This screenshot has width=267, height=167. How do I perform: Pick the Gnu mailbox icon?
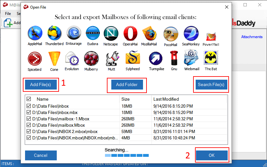point(174,58)
